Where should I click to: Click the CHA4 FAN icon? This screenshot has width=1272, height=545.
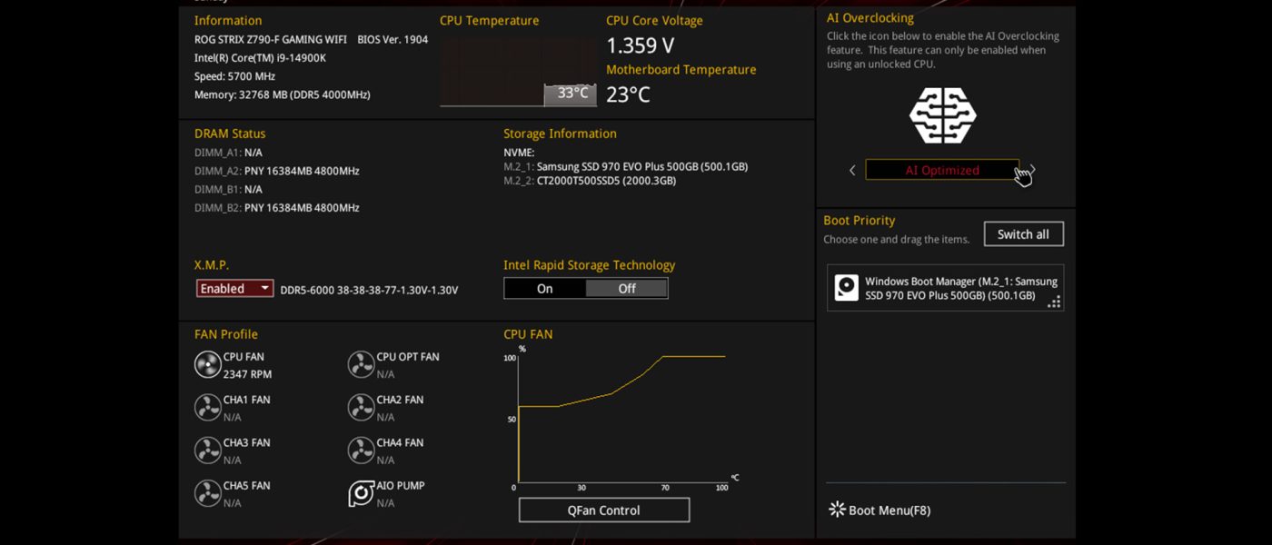coord(362,450)
